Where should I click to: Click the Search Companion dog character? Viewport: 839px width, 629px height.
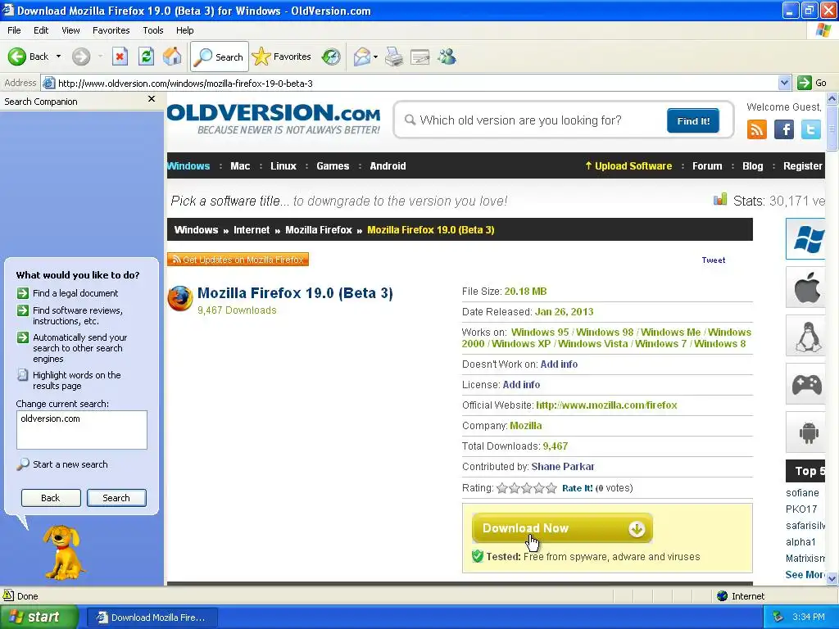(x=63, y=552)
